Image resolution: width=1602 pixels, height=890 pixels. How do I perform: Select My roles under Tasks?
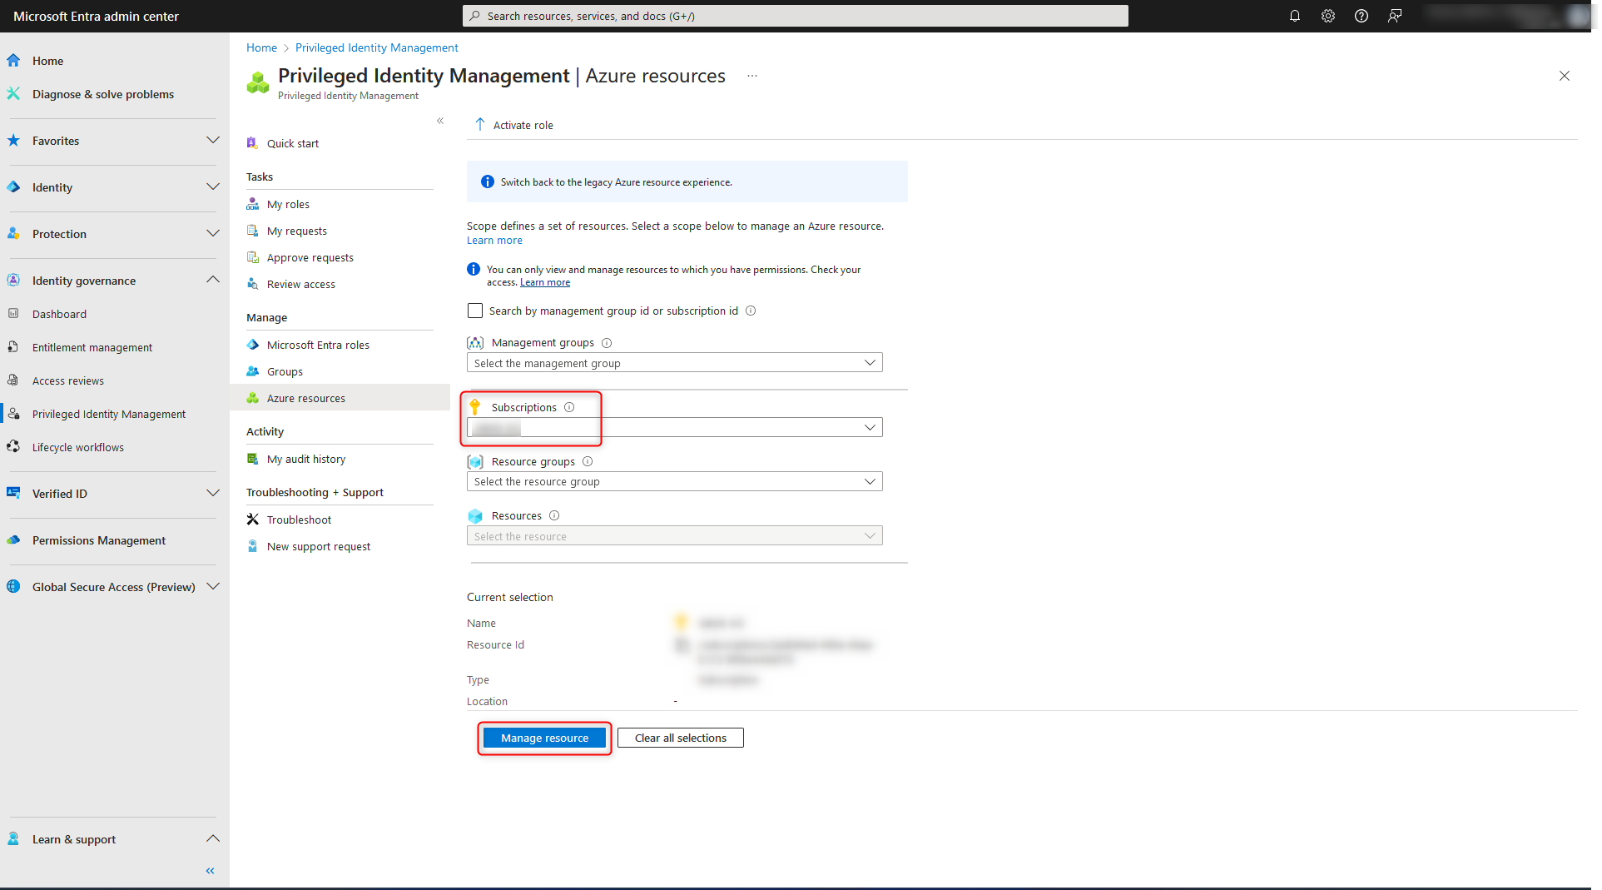[x=288, y=203]
